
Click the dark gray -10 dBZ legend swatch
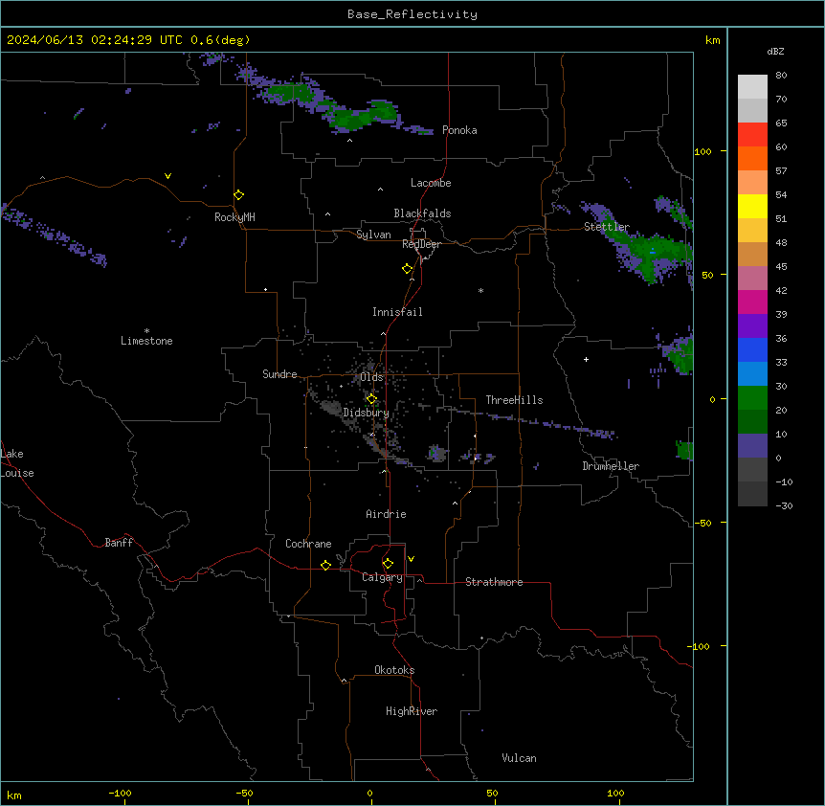(752, 494)
